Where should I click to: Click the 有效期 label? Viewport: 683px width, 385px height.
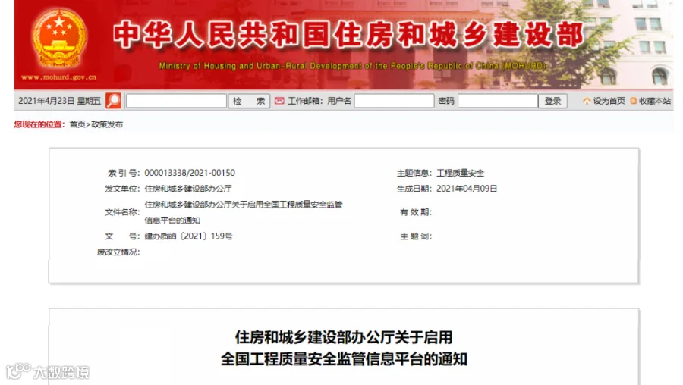pos(416,212)
